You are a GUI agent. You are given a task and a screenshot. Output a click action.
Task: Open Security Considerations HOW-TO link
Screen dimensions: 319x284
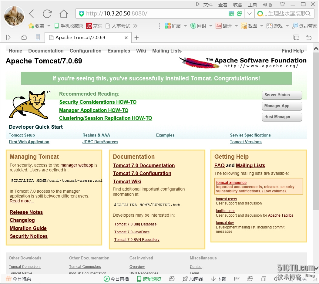tap(98, 102)
